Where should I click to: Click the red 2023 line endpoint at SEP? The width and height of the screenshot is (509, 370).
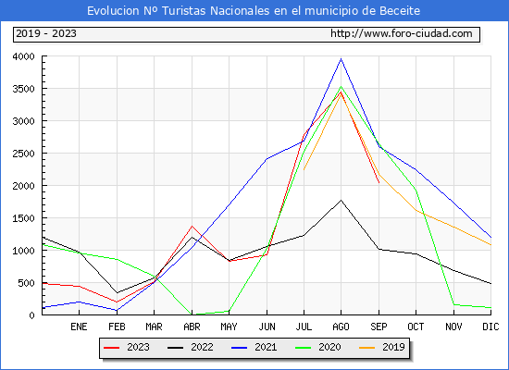click(x=379, y=182)
